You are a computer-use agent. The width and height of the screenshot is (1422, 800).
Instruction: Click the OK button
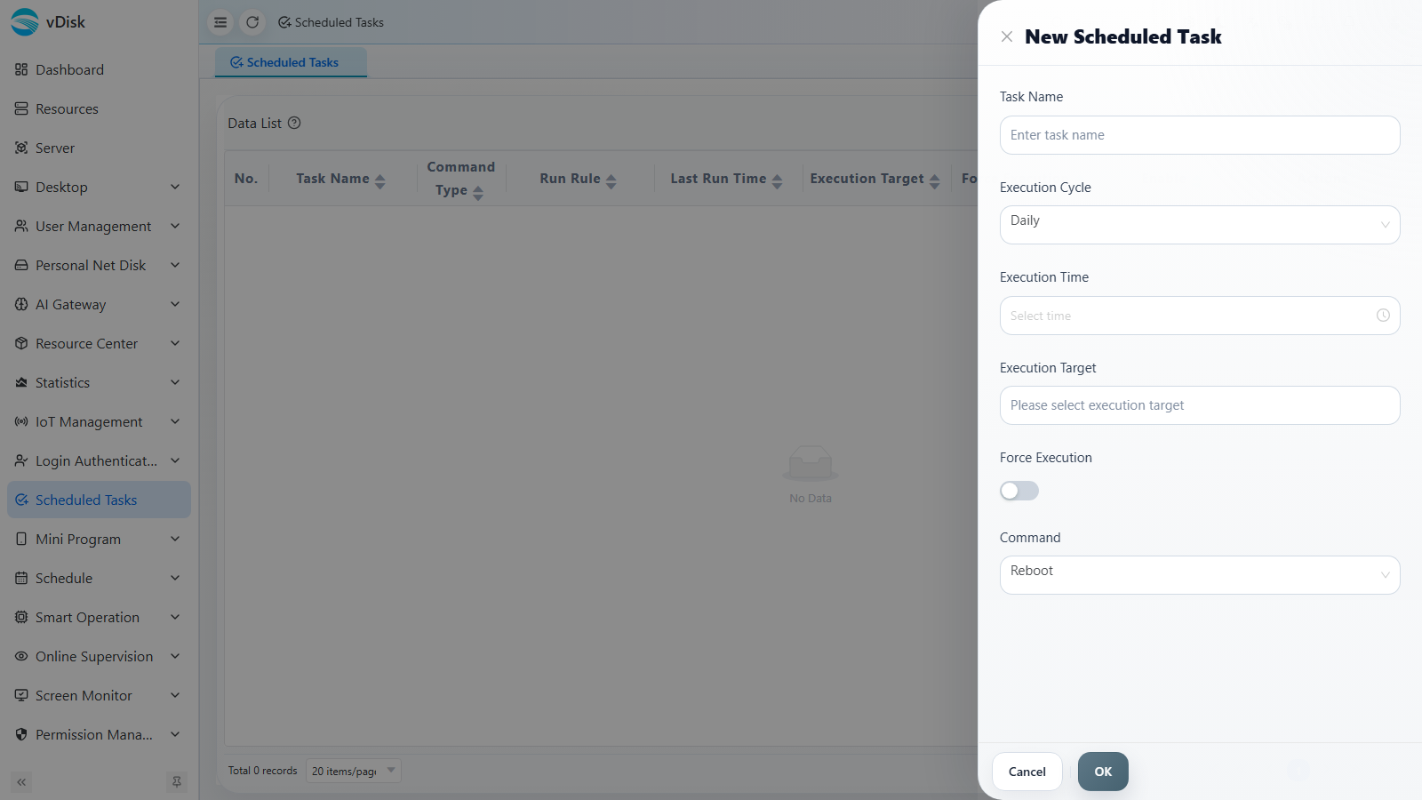coord(1103,772)
